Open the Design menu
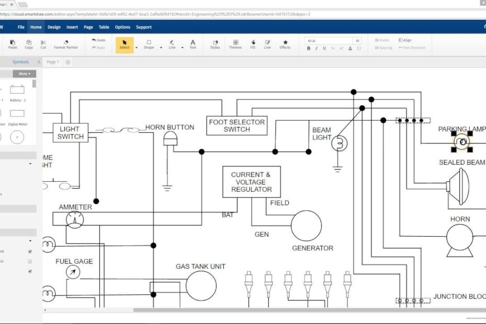 pos(54,27)
